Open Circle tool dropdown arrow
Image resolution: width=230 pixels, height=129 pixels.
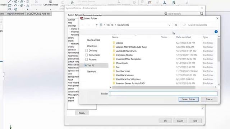click(x=19, y=1)
